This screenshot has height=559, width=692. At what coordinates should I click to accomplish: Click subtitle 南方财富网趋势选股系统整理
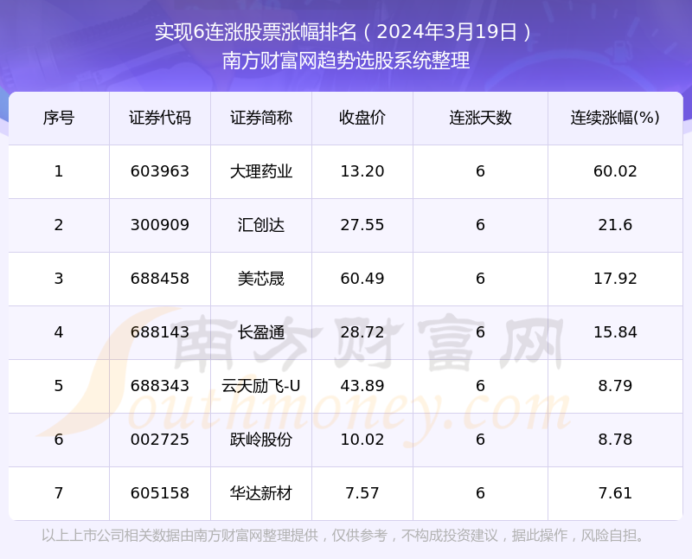(346, 61)
